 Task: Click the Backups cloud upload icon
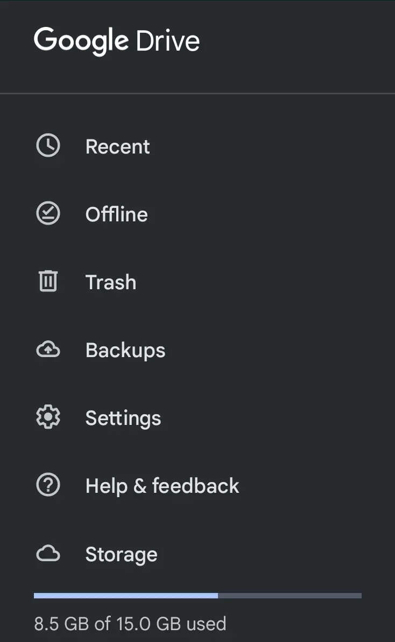point(48,349)
